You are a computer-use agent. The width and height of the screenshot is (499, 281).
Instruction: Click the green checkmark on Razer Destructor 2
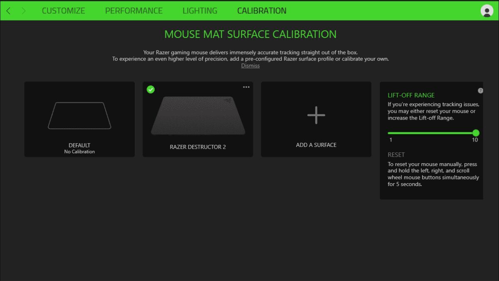coord(151,90)
